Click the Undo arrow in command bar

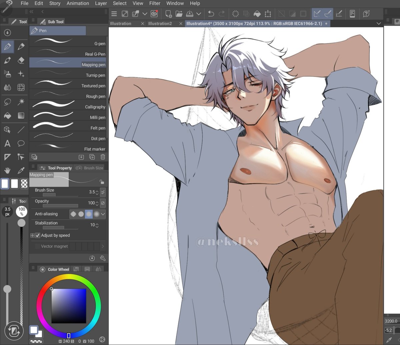211,14
